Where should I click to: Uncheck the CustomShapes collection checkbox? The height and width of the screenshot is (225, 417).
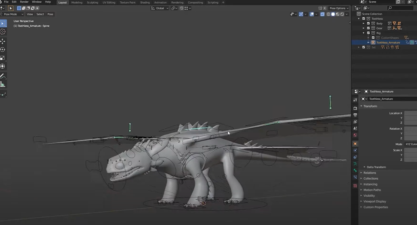[373, 38]
